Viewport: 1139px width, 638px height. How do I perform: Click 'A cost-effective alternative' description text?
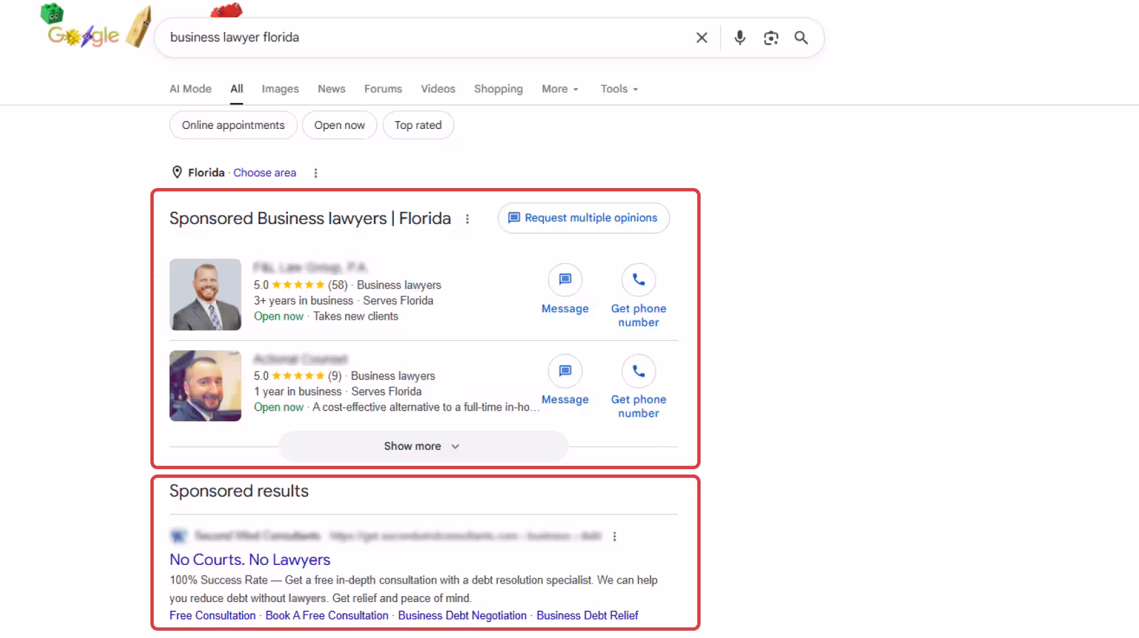[x=426, y=408]
